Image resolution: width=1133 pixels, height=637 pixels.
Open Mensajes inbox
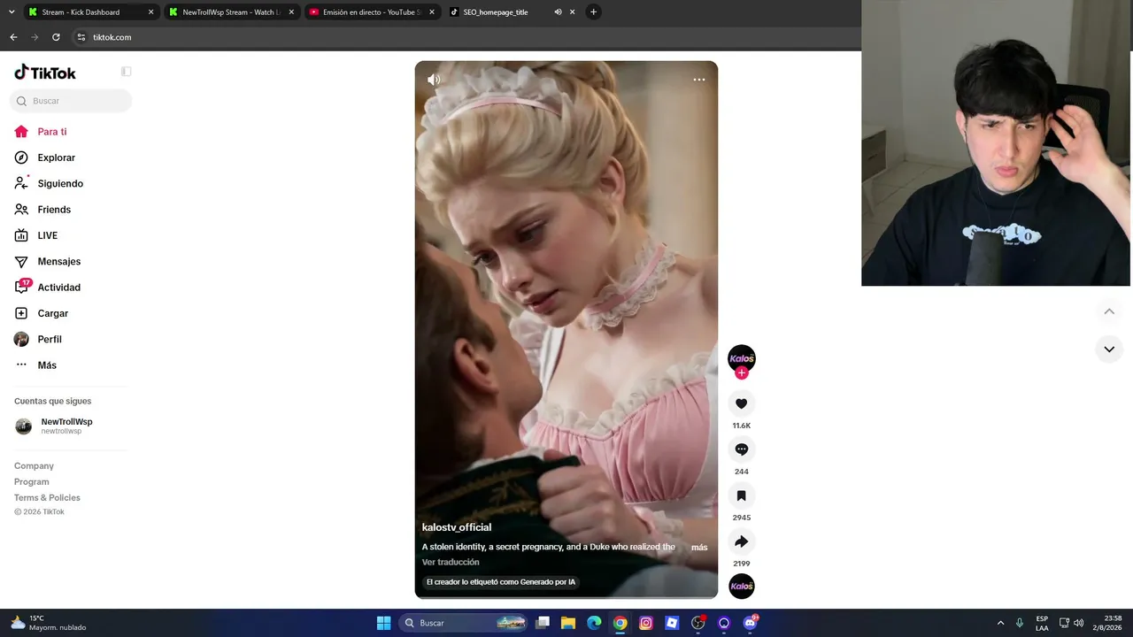click(58, 262)
